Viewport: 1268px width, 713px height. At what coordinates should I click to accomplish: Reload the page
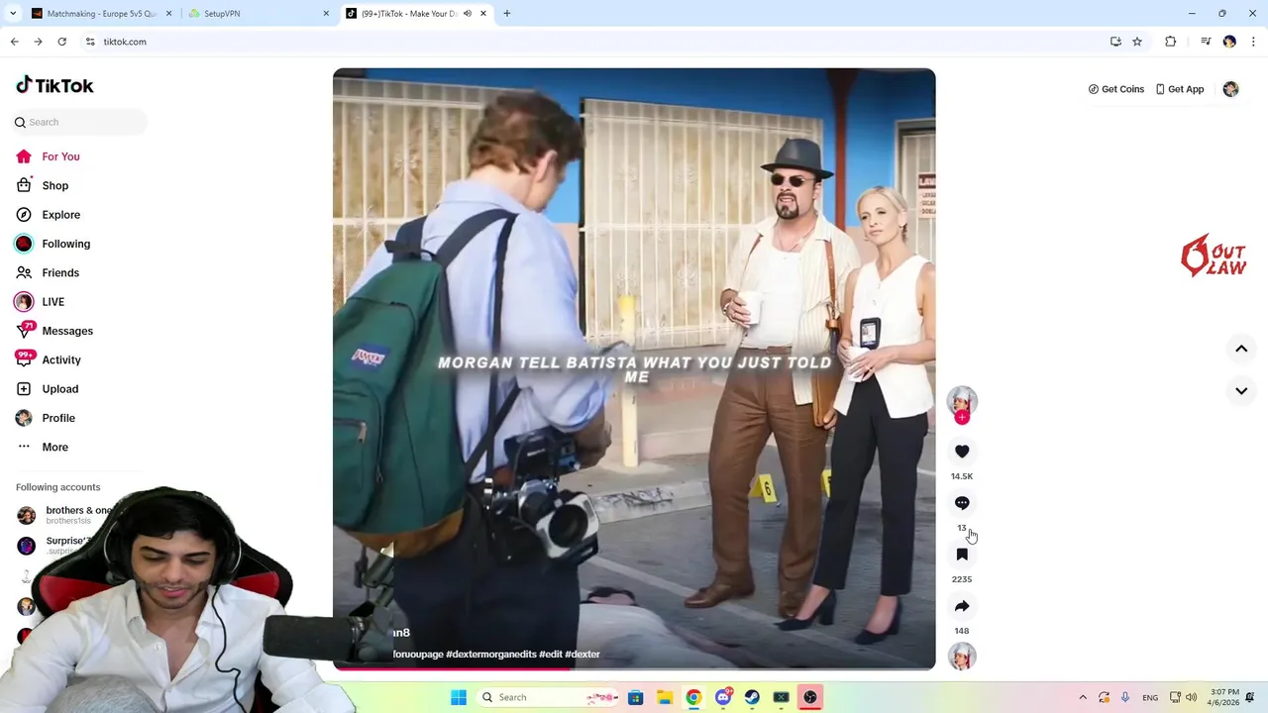61,42
